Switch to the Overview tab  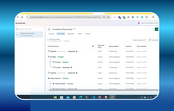(51, 34)
